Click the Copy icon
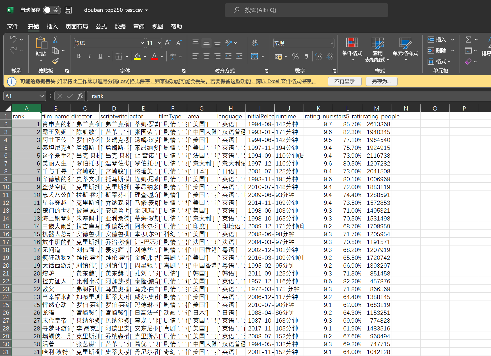This screenshot has width=491, height=356. point(55,50)
